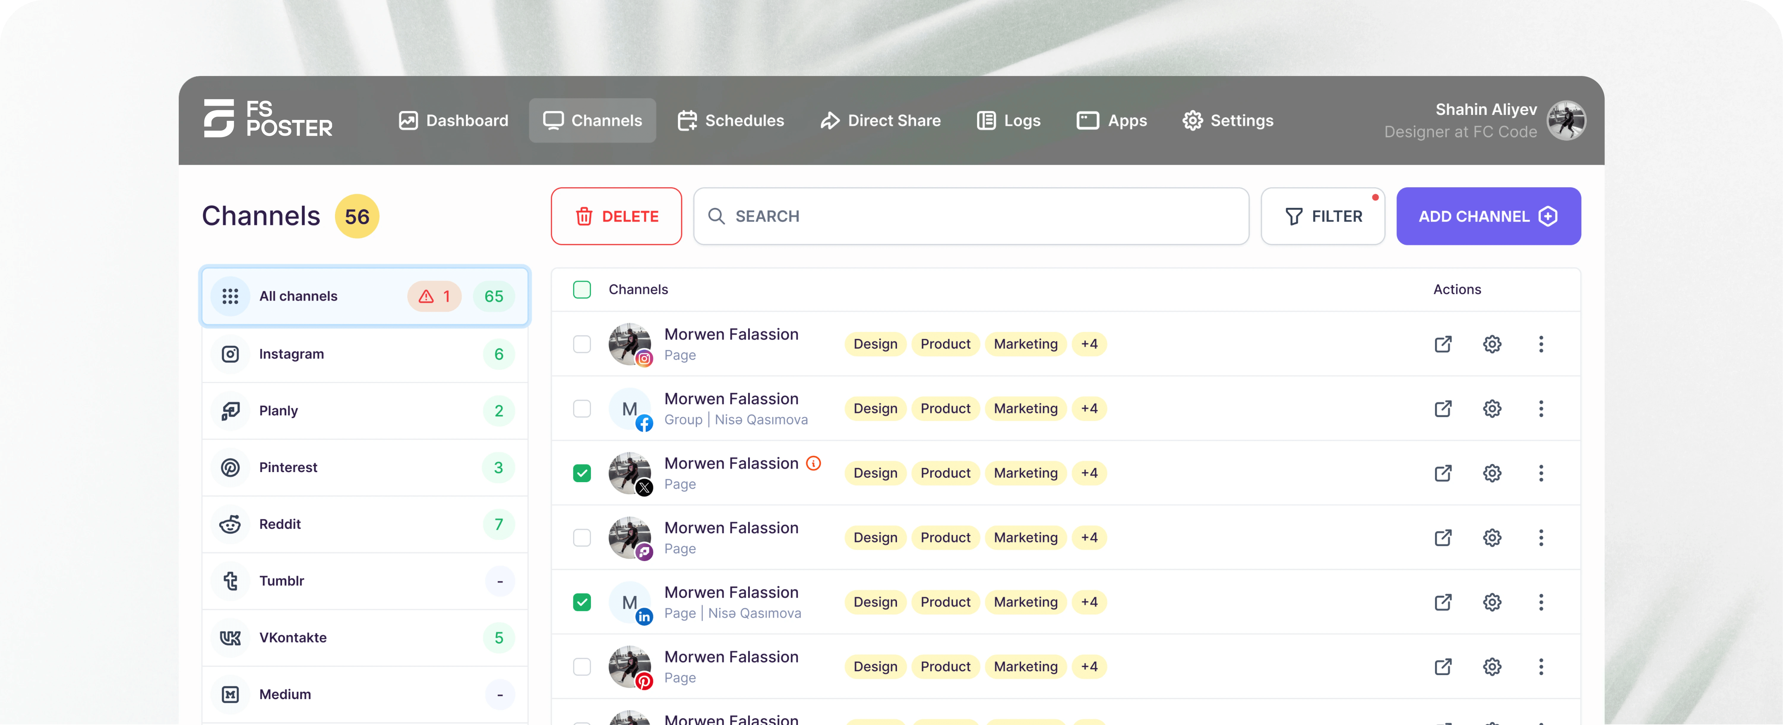Click the yellow Design tag on Pinterest row
The image size is (1783, 725).
coord(875,666)
